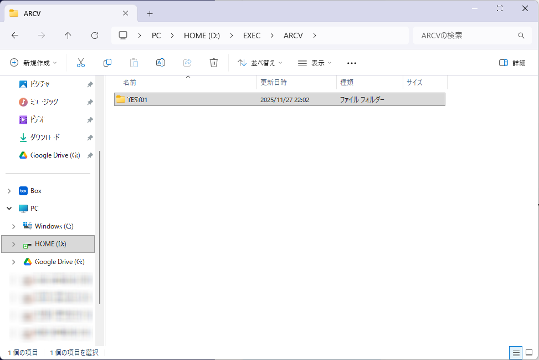The height and width of the screenshot is (360, 539).
Task: Click the ARCVの検索 search box
Action: (465, 36)
